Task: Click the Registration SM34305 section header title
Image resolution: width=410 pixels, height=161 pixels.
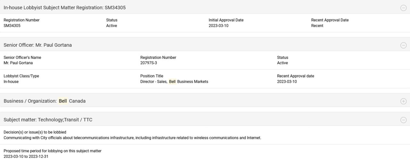Action: point(65,8)
